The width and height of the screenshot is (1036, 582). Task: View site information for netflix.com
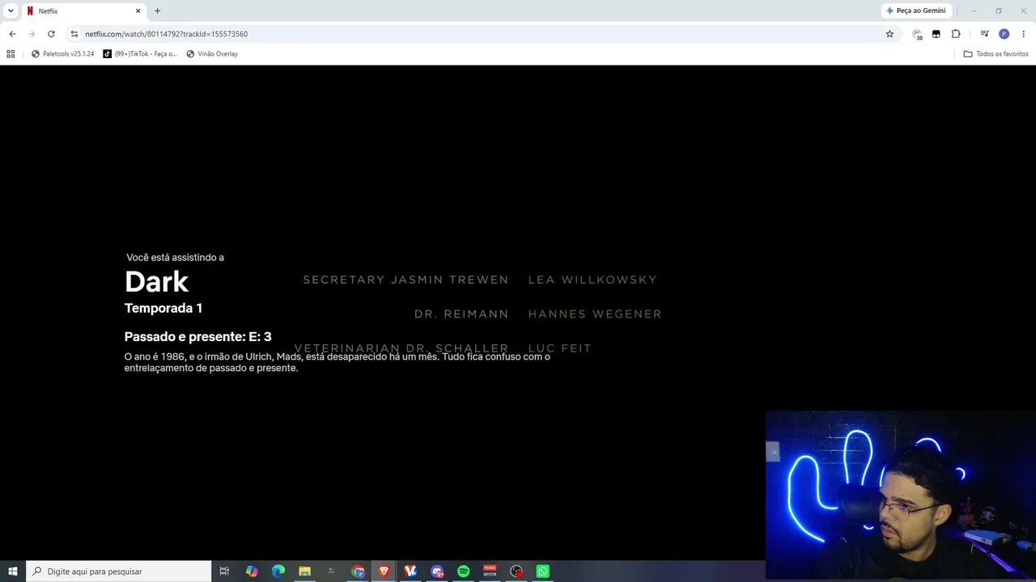(x=74, y=34)
